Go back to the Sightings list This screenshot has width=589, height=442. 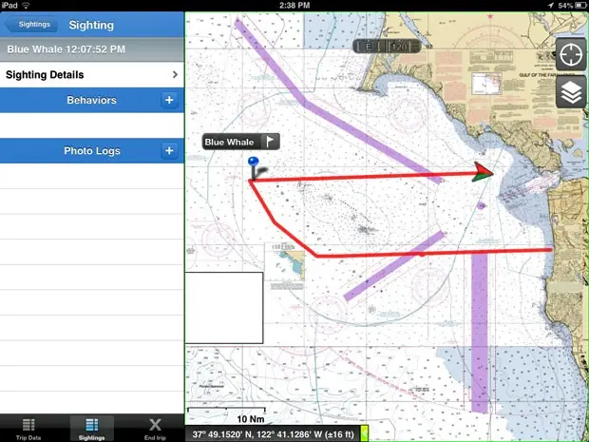point(31,25)
